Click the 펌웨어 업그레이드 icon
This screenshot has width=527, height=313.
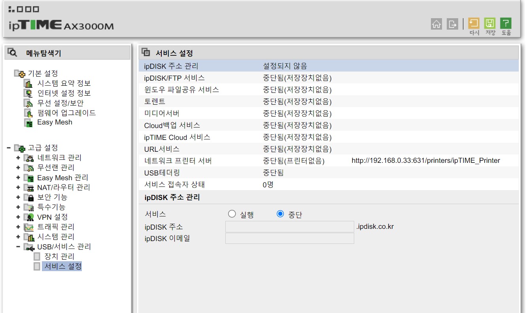coord(28,113)
